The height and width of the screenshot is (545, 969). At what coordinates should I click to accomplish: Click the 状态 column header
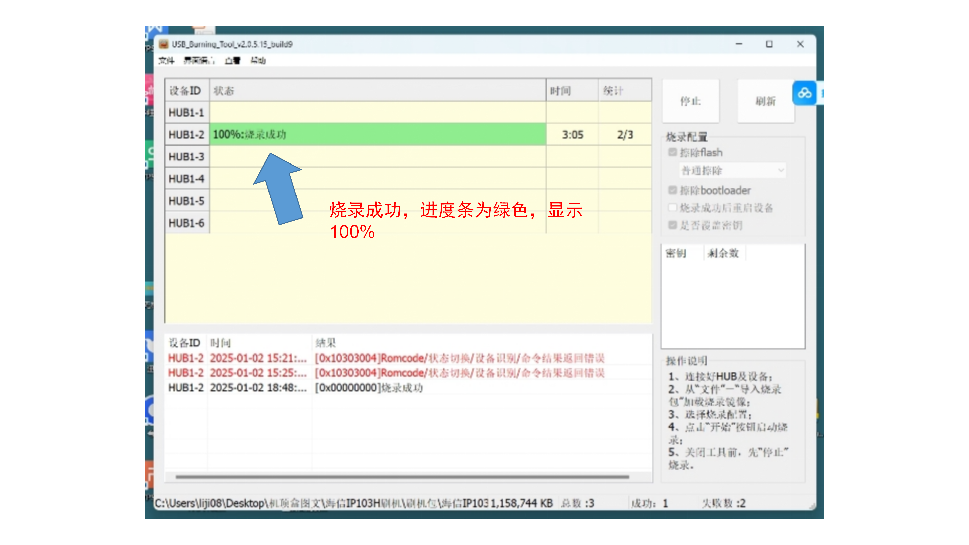(378, 91)
